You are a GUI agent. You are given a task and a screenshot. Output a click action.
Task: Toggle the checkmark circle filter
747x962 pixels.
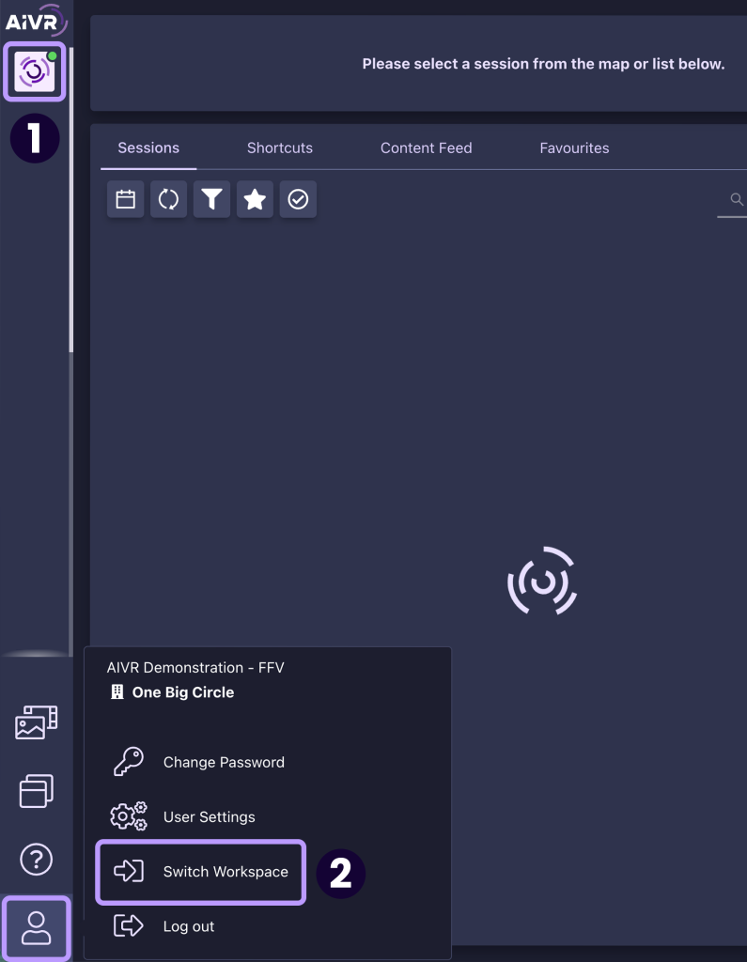298,199
